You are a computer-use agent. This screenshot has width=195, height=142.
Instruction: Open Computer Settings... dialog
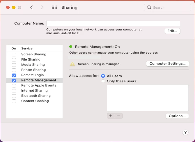tap(168, 64)
